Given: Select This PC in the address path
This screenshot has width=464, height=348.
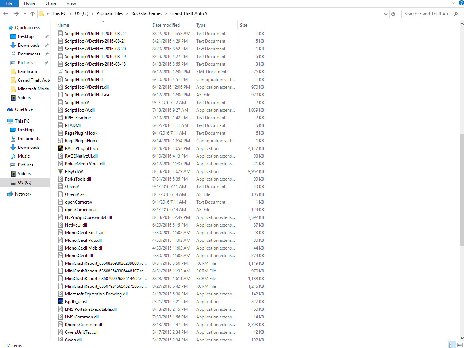Looking at the screenshot, I should coord(59,13).
